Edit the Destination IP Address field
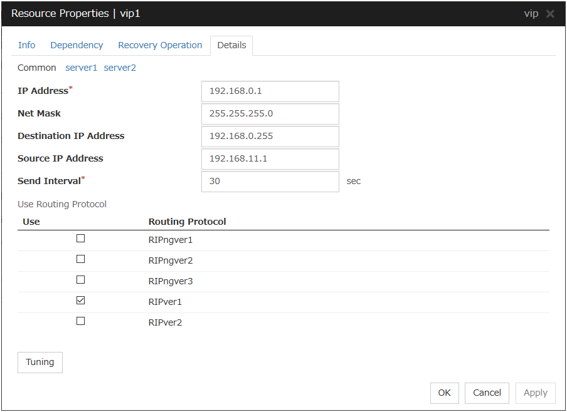 click(270, 136)
